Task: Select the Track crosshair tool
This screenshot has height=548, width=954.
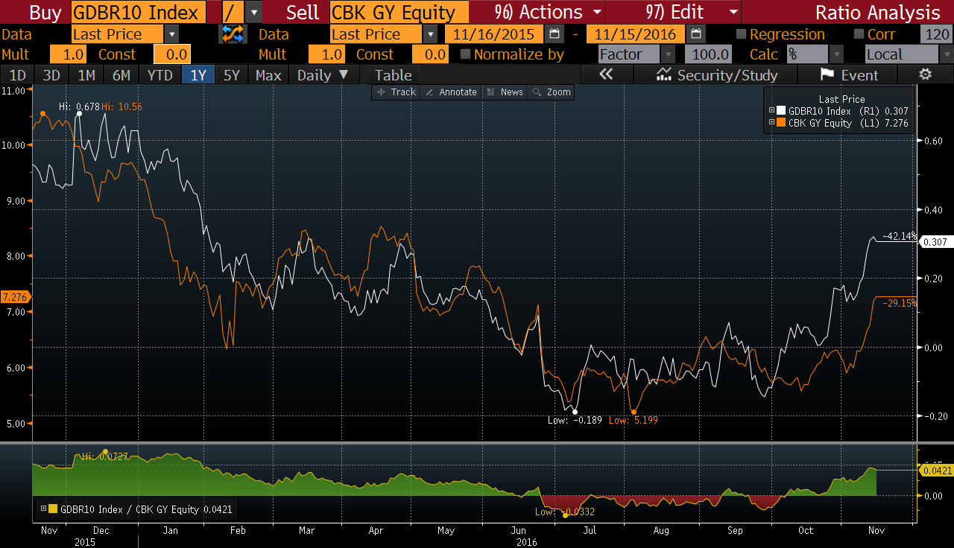Action: click(x=397, y=92)
